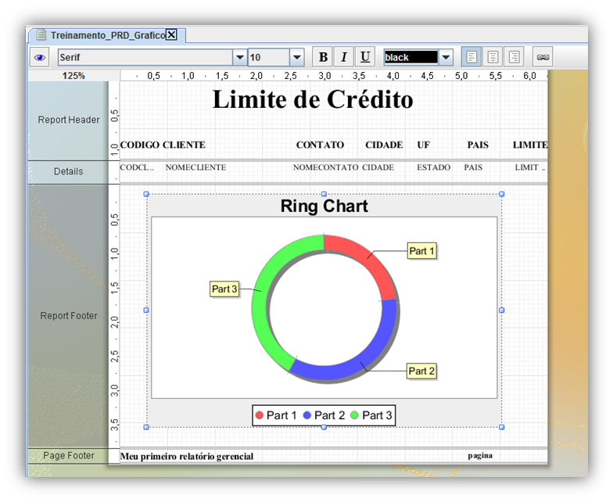The width and height of the screenshot is (613, 502).
Task: Select the Report Header band
Action: tap(69, 120)
